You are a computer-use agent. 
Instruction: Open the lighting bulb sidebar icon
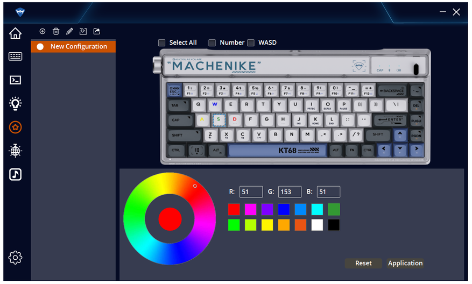(x=16, y=103)
